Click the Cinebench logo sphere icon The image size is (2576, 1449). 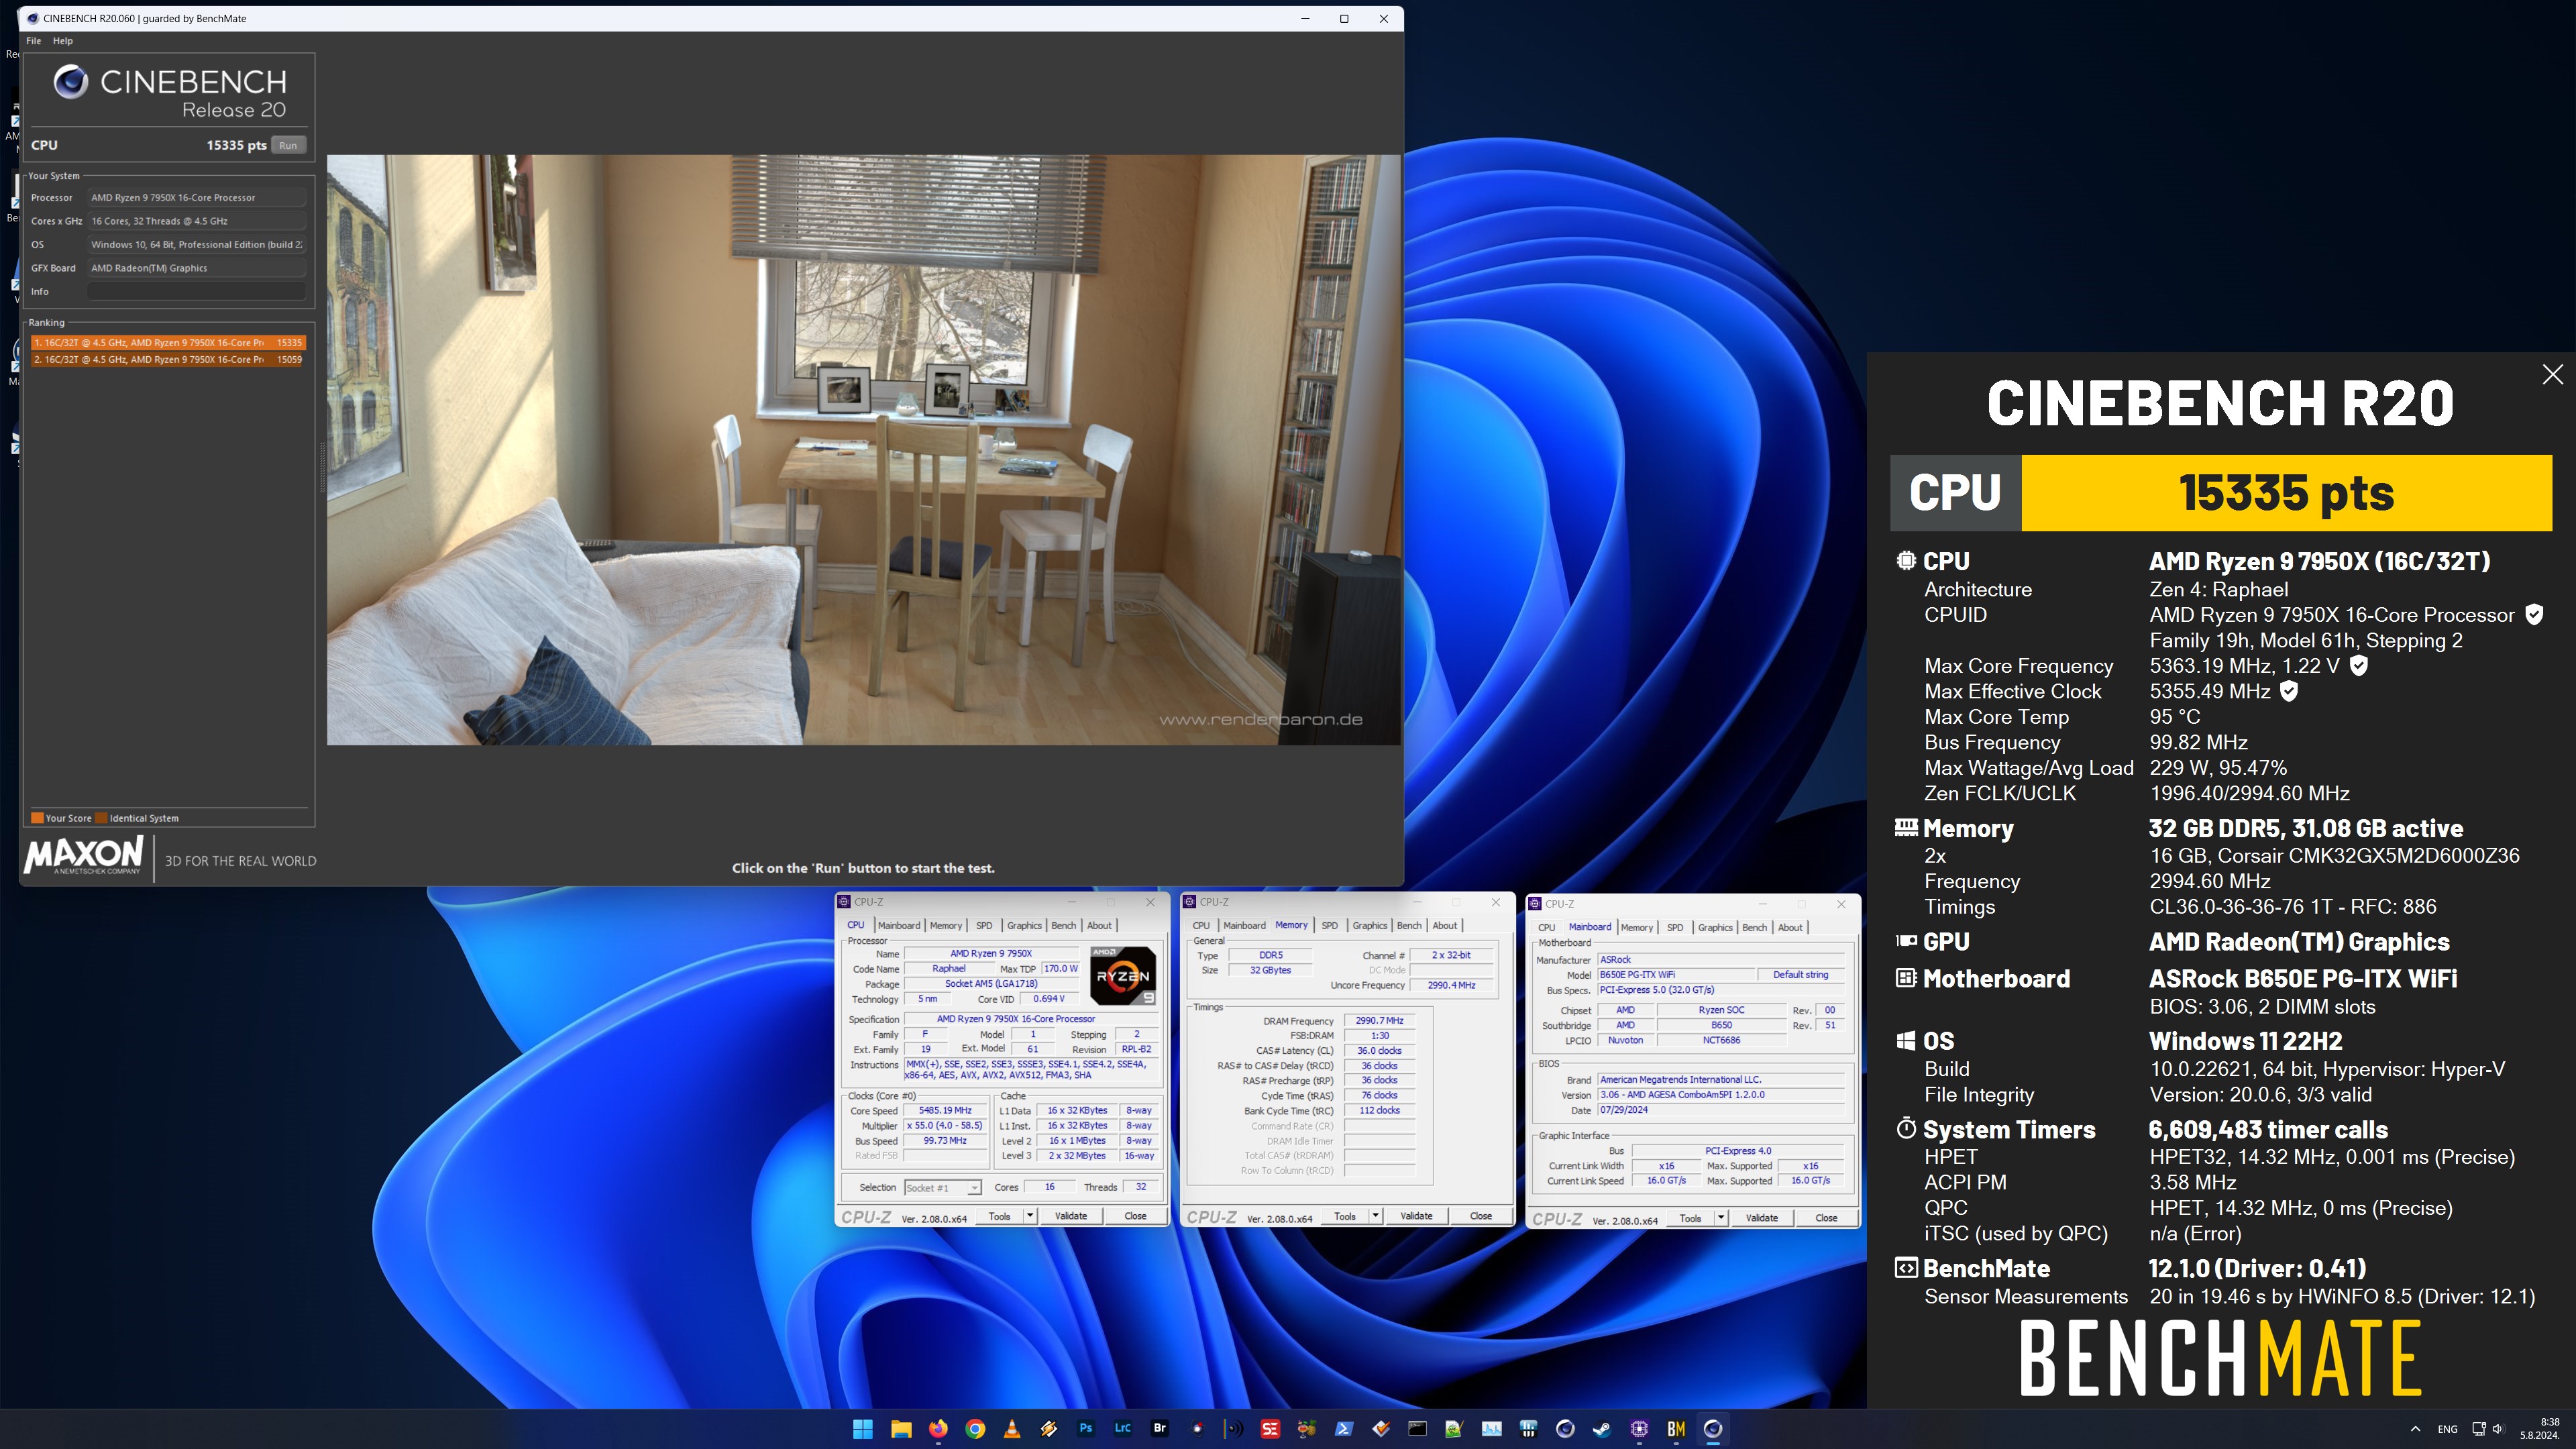(x=71, y=82)
